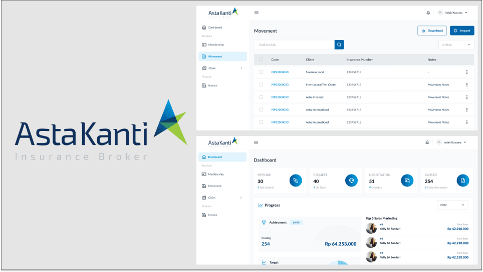The width and height of the screenshot is (483, 272).
Task: Open the notification bell on Dashboard screen
Action: coord(427,142)
